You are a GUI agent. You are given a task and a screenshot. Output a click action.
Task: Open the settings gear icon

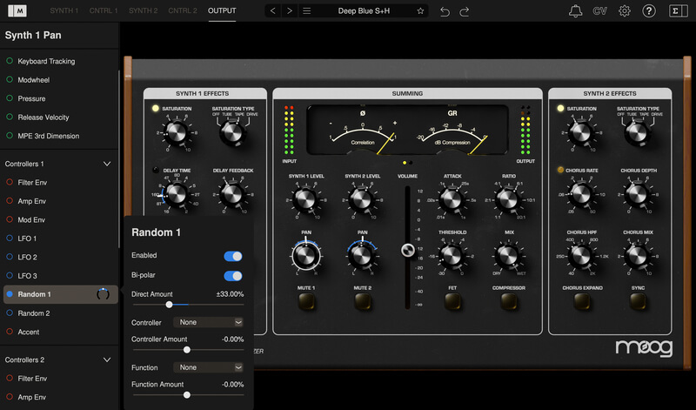[x=625, y=10]
